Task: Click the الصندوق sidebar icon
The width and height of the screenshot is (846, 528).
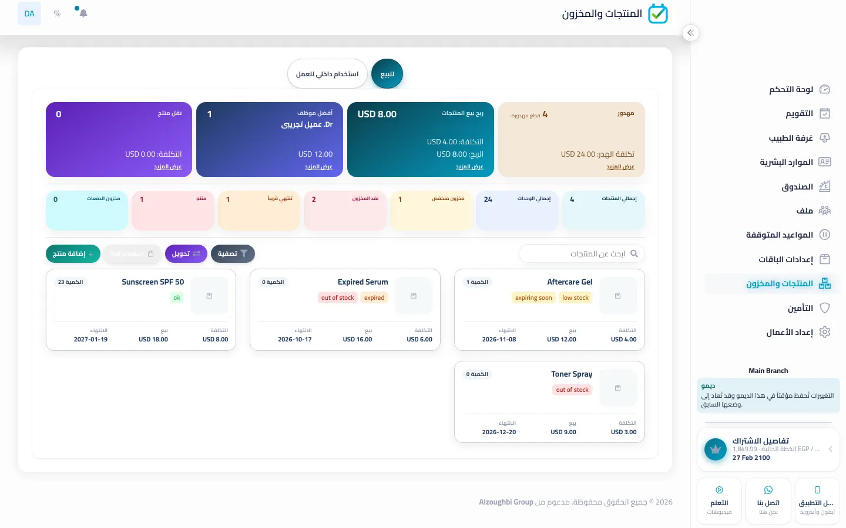Action: tap(825, 187)
